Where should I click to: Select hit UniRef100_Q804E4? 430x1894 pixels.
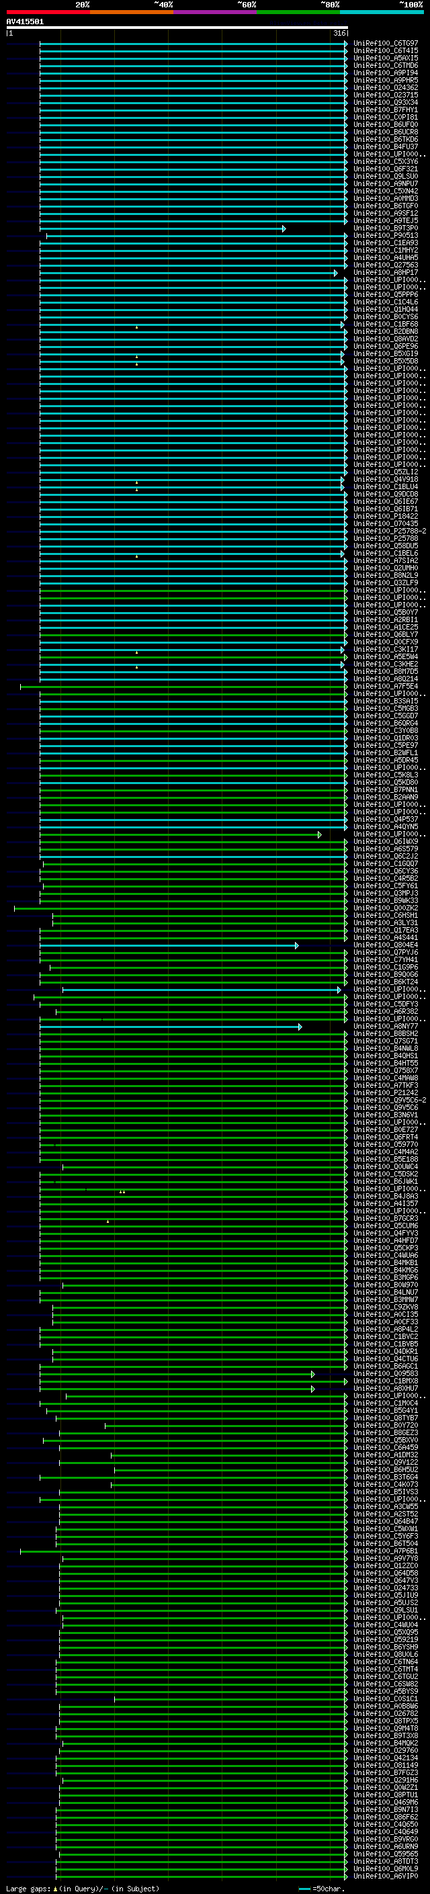[x=385, y=945]
